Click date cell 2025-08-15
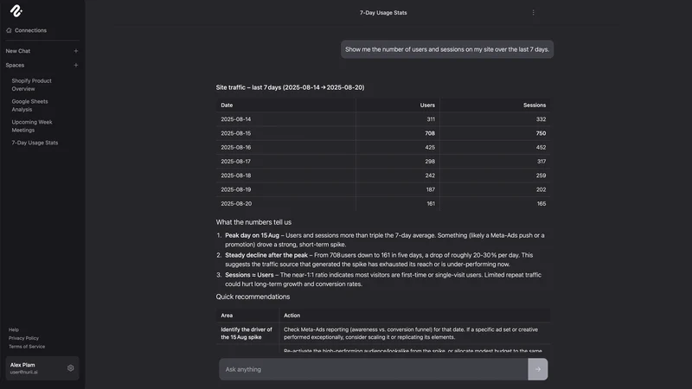The height and width of the screenshot is (389, 692). pyautogui.click(x=235, y=133)
